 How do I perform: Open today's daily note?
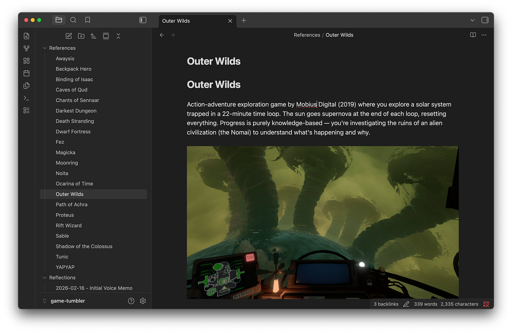coord(26,73)
